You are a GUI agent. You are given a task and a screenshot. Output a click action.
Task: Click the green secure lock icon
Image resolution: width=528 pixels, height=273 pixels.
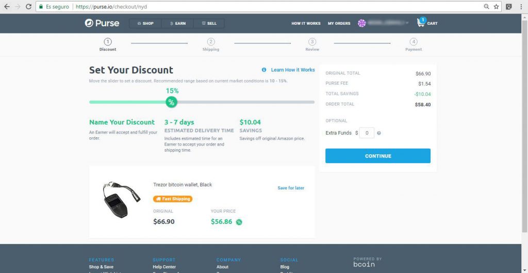click(x=41, y=6)
